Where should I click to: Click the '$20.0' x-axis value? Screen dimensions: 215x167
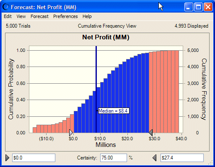pos(127,139)
